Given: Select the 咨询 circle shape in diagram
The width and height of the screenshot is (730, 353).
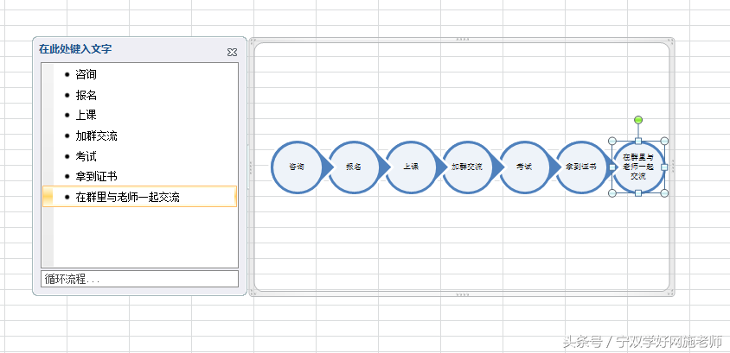Looking at the screenshot, I should point(297,167).
